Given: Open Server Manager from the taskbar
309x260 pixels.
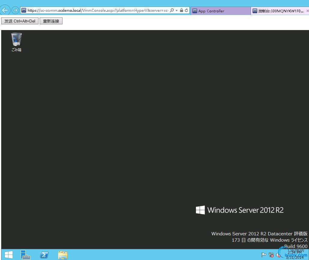Looking at the screenshot, I should [x=25, y=255].
